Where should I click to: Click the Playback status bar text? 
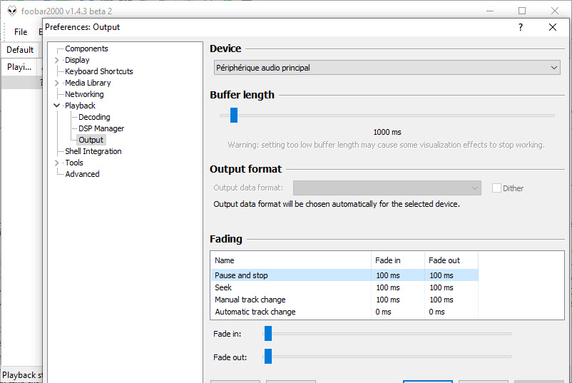click(22, 375)
